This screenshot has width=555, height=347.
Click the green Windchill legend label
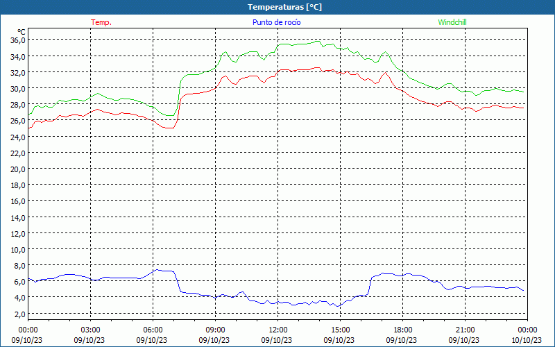click(x=452, y=22)
